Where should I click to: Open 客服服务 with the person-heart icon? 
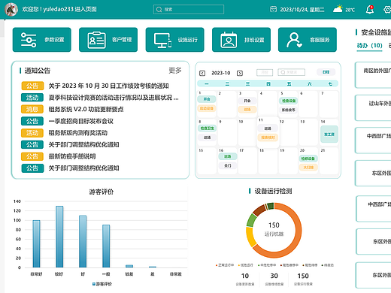point(308,40)
